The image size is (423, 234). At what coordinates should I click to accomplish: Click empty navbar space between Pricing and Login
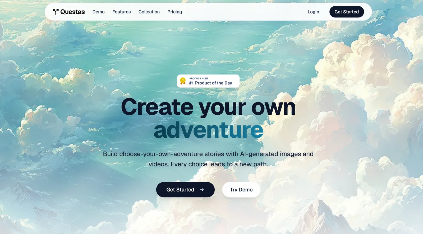(x=245, y=12)
